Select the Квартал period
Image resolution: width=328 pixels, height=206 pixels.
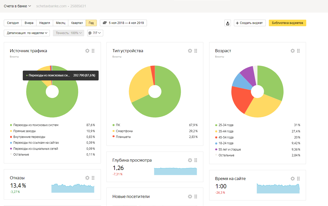[x=77, y=23]
